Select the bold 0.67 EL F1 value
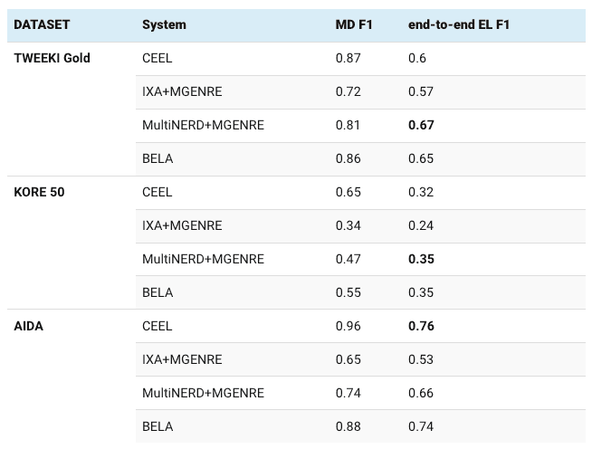The width and height of the screenshot is (592, 449). click(x=421, y=125)
